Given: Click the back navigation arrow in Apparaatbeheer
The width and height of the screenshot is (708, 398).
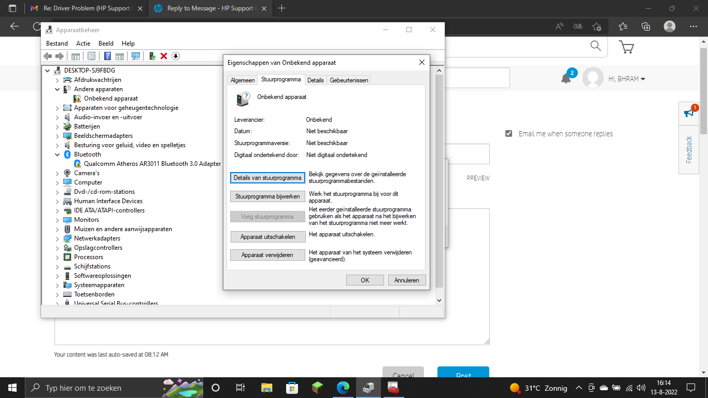Looking at the screenshot, I should click(x=47, y=56).
